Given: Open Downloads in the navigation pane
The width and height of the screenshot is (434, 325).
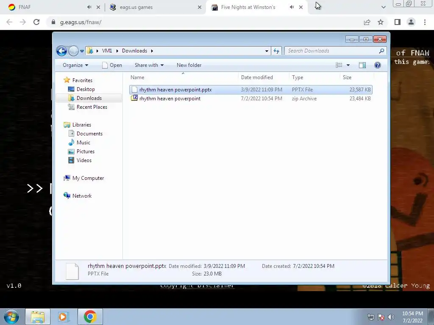Looking at the screenshot, I should point(89,98).
